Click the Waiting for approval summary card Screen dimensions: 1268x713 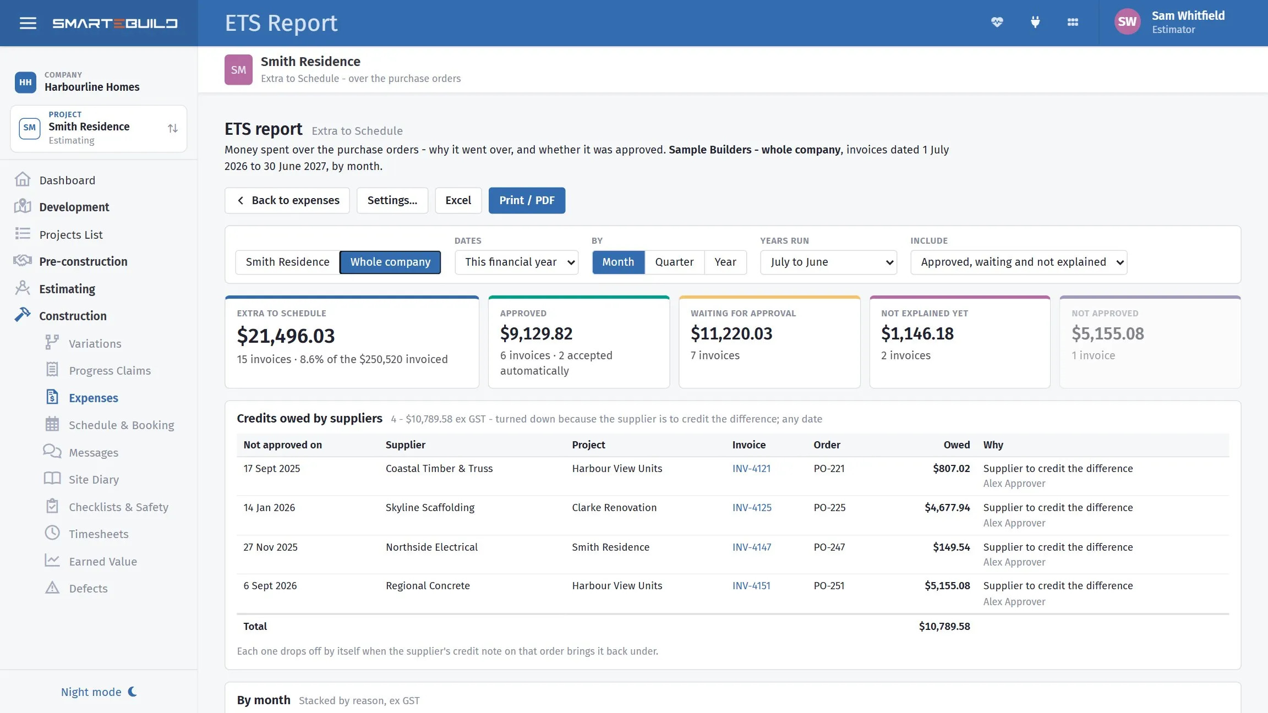pyautogui.click(x=769, y=342)
